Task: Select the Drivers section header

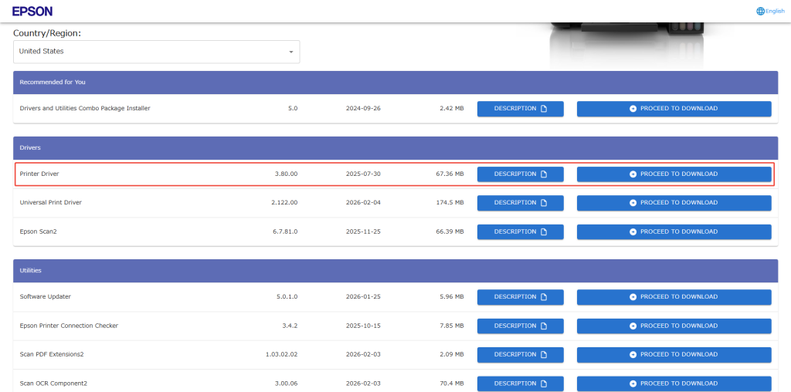Action: coord(395,147)
